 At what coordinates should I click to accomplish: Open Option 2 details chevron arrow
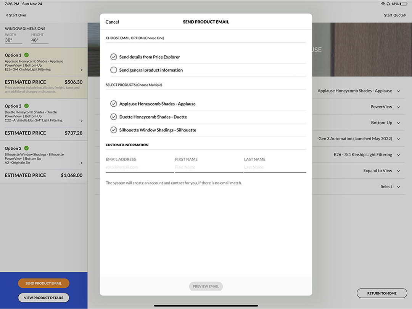82,120
